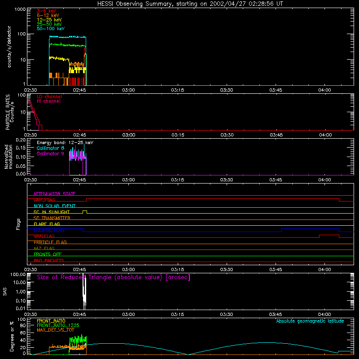
Task: Click 03:00 time label under the counts plot
Action: coord(128,90)
